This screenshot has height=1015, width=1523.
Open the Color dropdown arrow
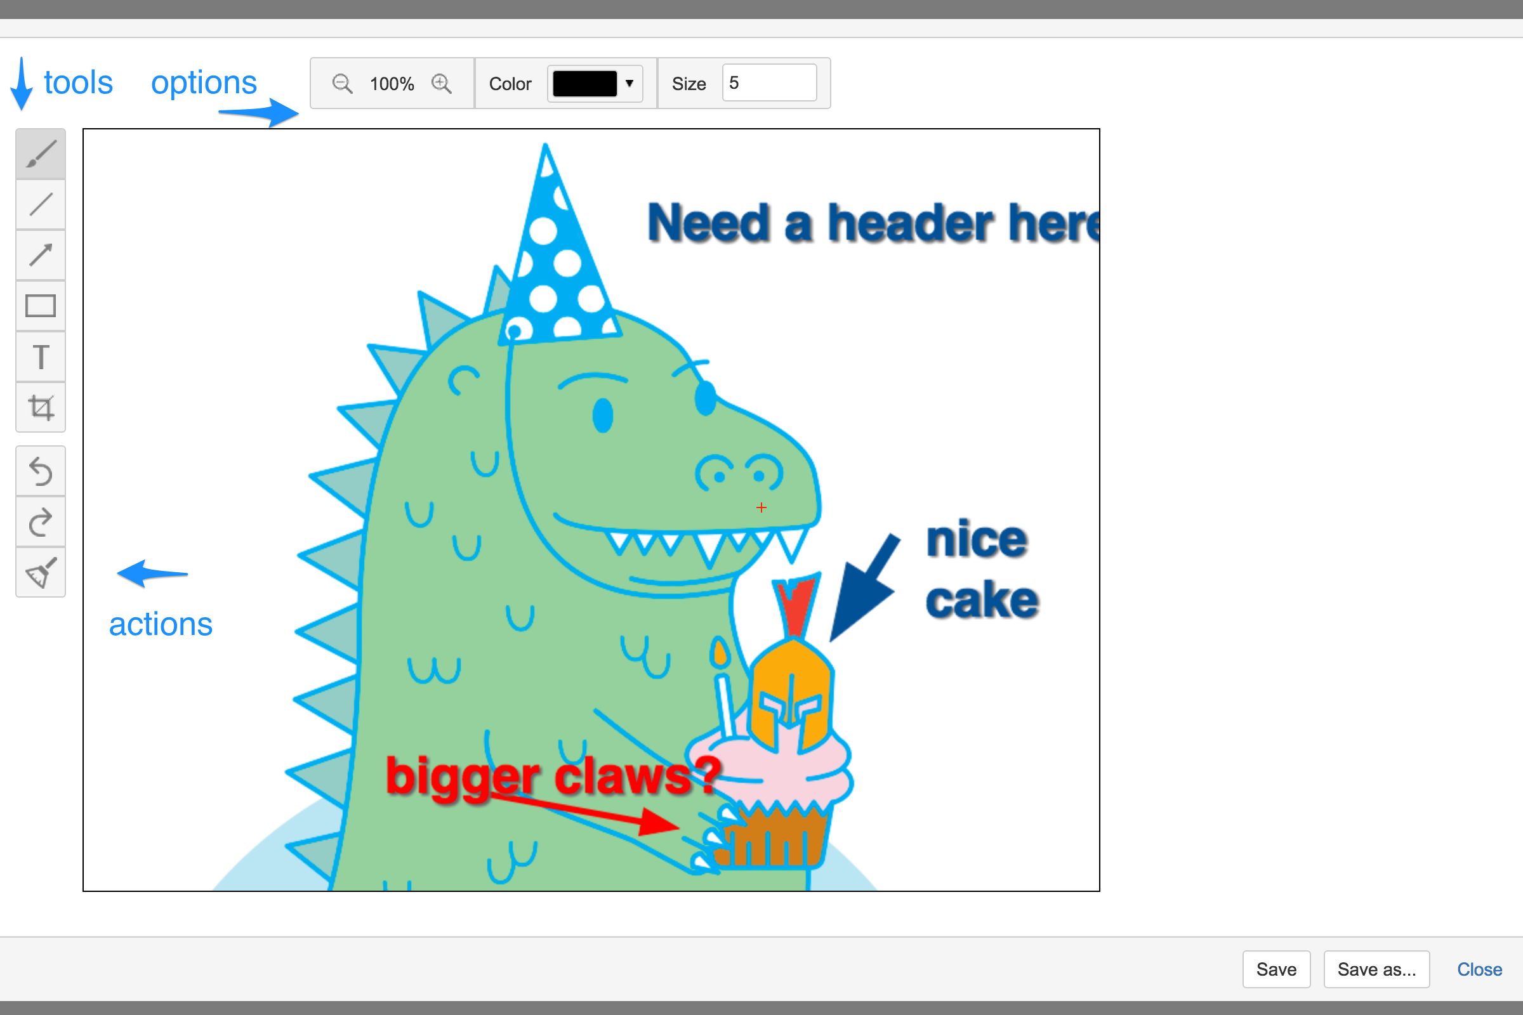[629, 84]
